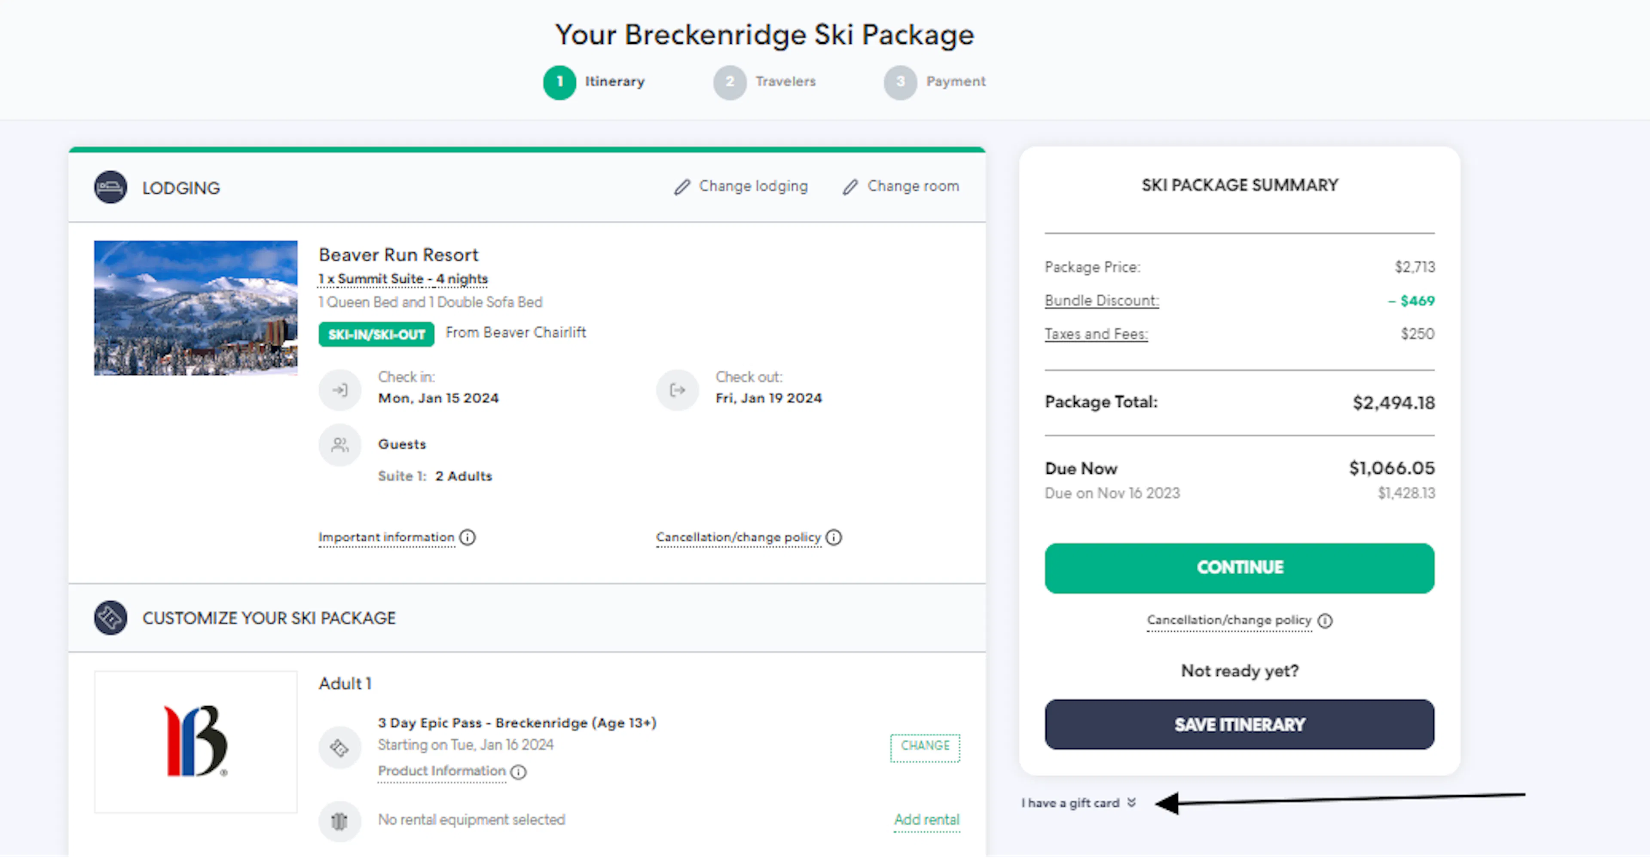
Task: Click the Cancellation/change policy info icon
Action: [834, 538]
